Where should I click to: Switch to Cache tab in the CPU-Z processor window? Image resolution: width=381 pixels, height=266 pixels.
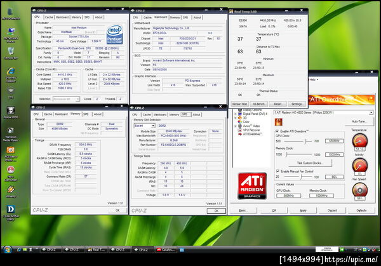[x=49, y=17]
